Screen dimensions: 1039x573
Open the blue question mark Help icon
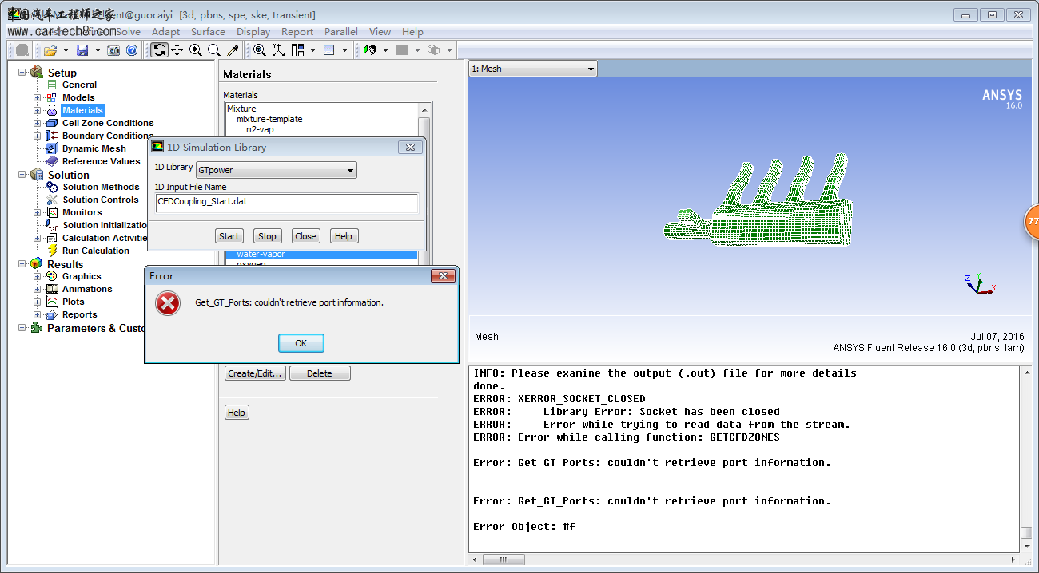click(132, 50)
